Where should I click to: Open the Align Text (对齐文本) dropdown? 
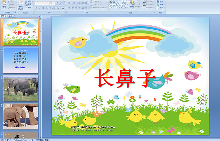(95, 4)
